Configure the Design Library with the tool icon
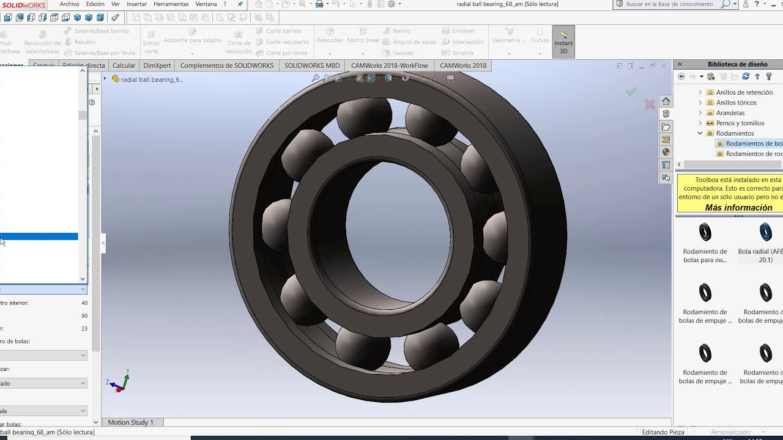The height and width of the screenshot is (440, 783). pos(769,76)
